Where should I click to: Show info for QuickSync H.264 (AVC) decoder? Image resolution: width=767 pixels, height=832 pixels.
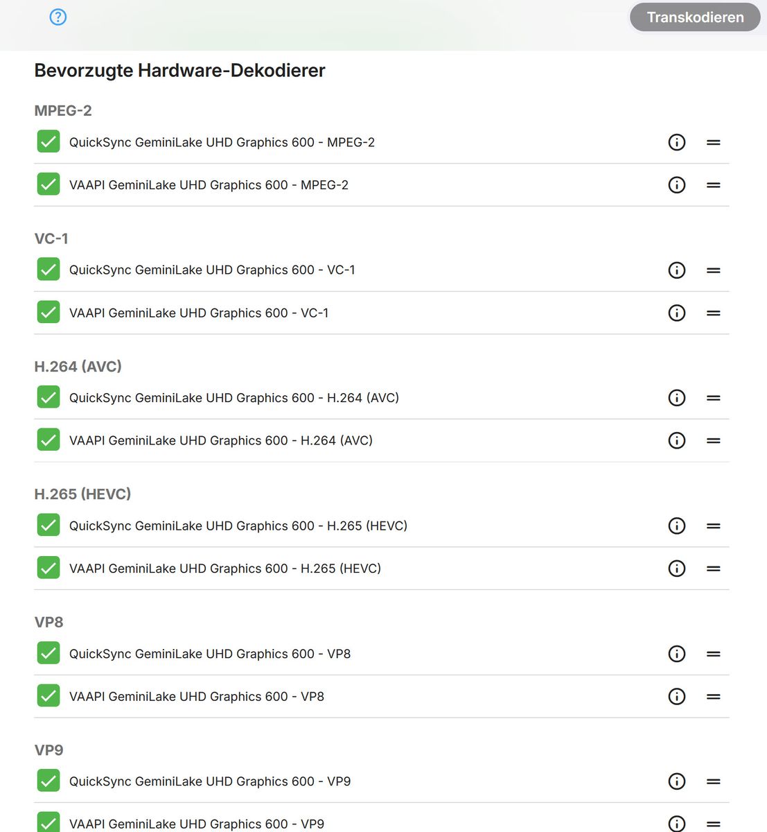click(x=677, y=398)
